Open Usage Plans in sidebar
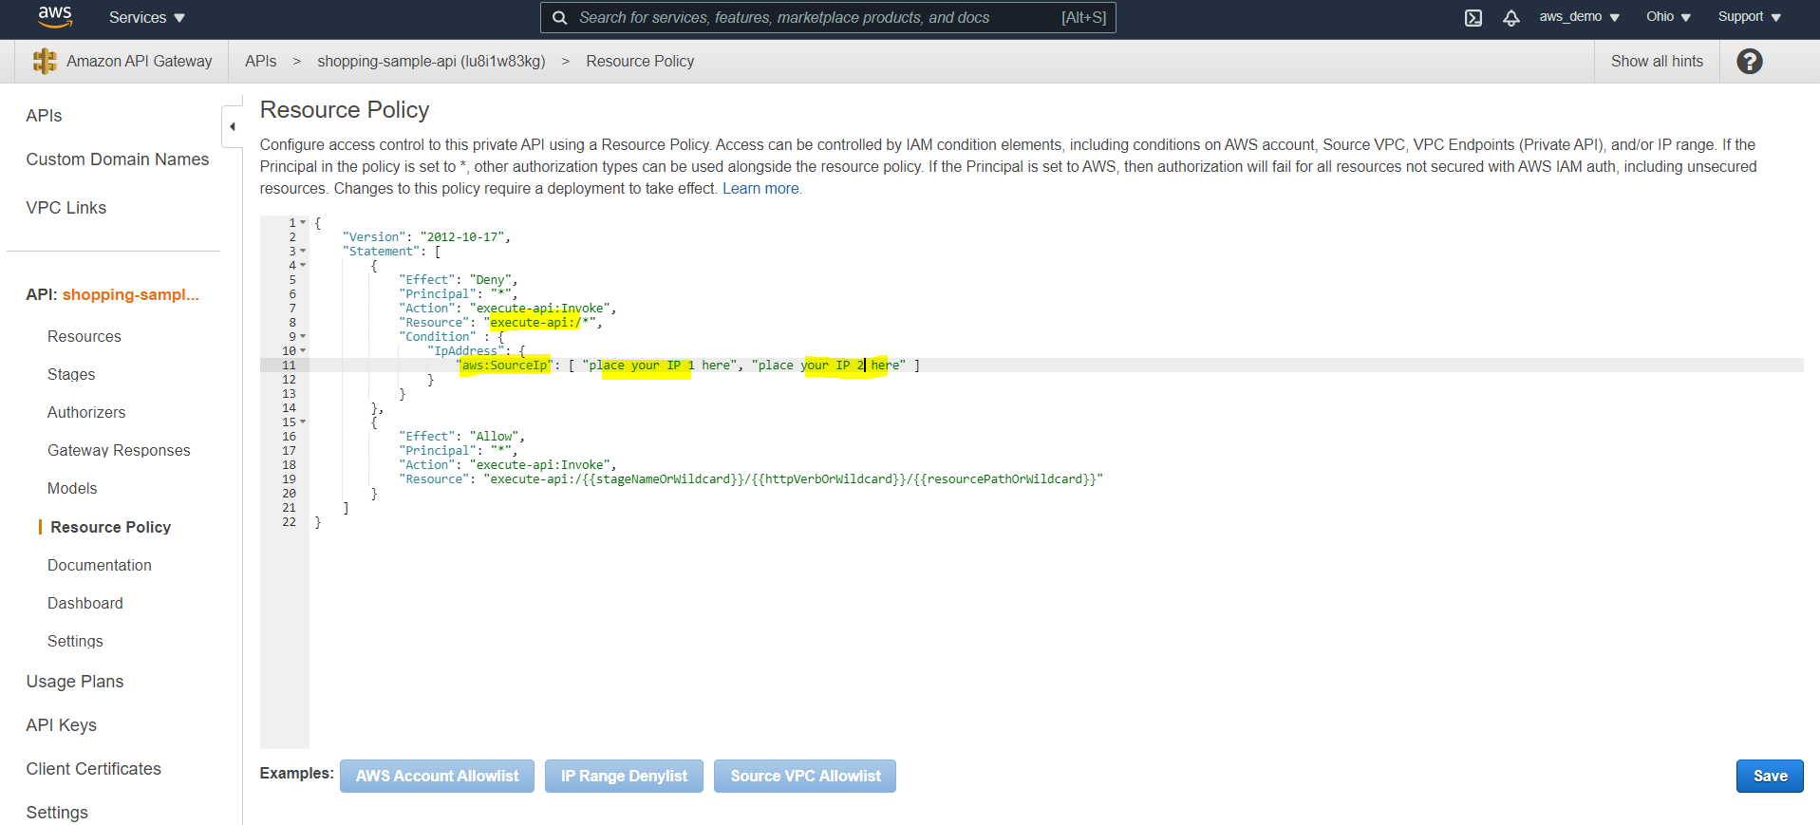Viewport: 1820px width, 825px height. pyautogui.click(x=75, y=682)
